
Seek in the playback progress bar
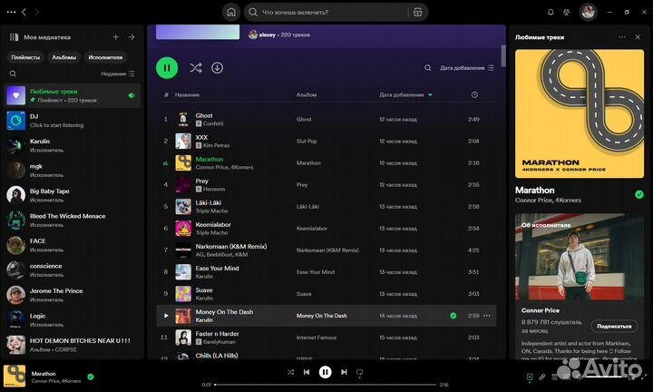click(x=326, y=385)
